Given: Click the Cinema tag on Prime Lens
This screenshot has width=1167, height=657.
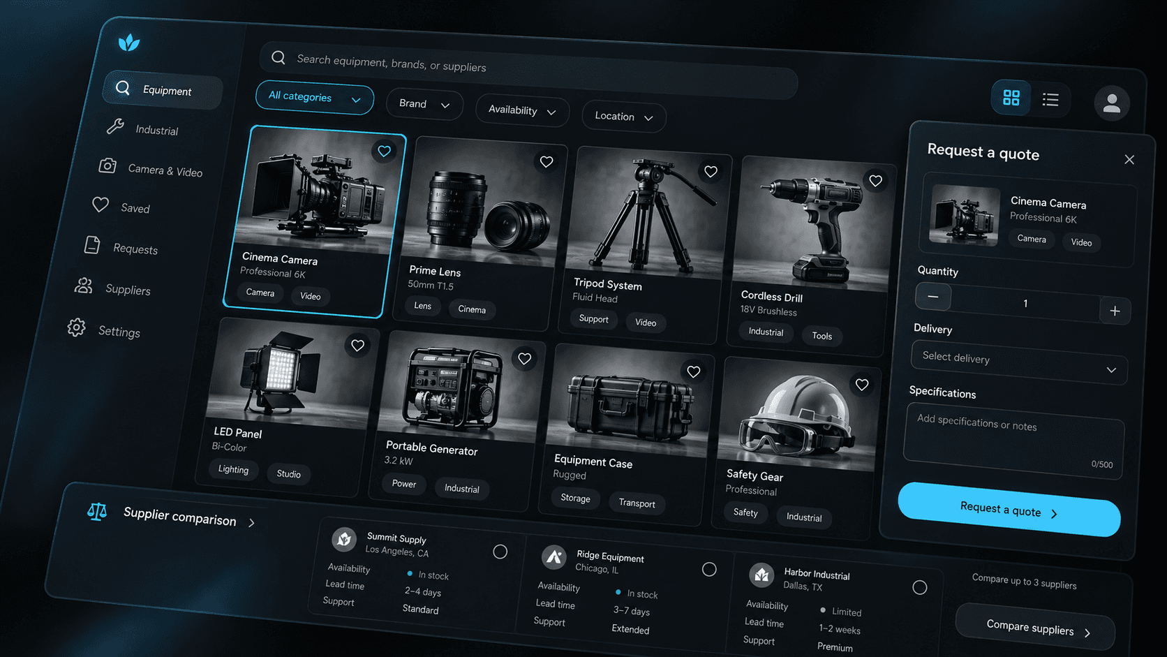Looking at the screenshot, I should pos(472,309).
